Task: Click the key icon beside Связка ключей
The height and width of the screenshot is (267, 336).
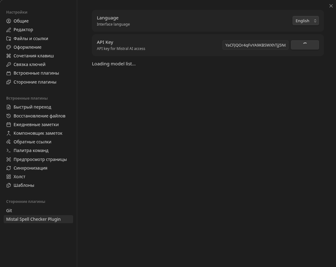Action: pos(9,64)
